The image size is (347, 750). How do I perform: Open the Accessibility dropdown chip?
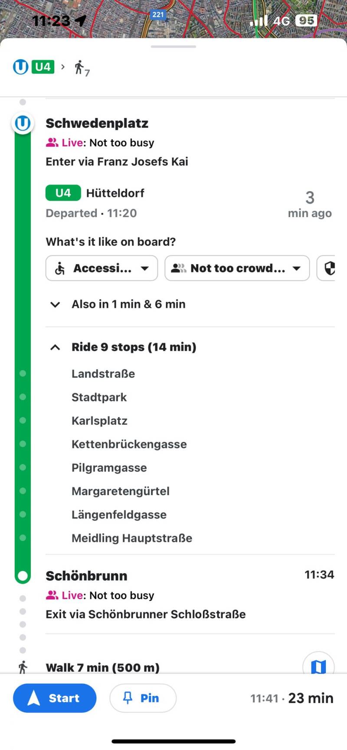(101, 268)
